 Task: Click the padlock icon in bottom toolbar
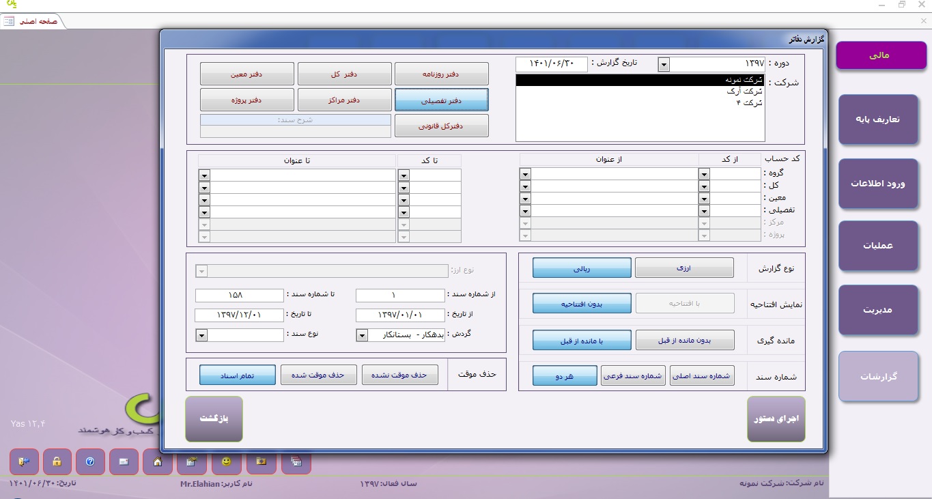coord(57,461)
